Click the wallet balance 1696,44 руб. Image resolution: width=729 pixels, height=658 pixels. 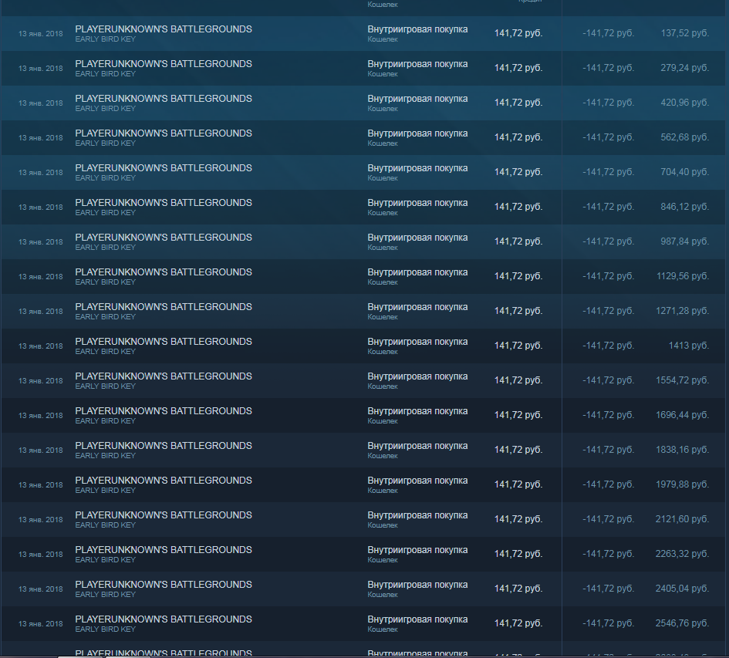tap(683, 415)
